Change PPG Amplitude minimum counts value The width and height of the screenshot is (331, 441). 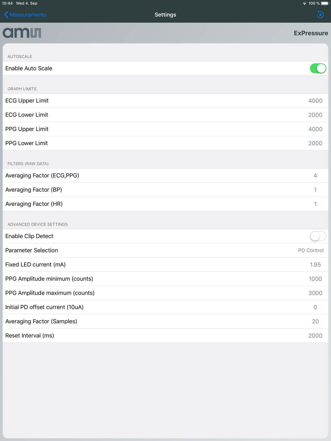coord(315,279)
